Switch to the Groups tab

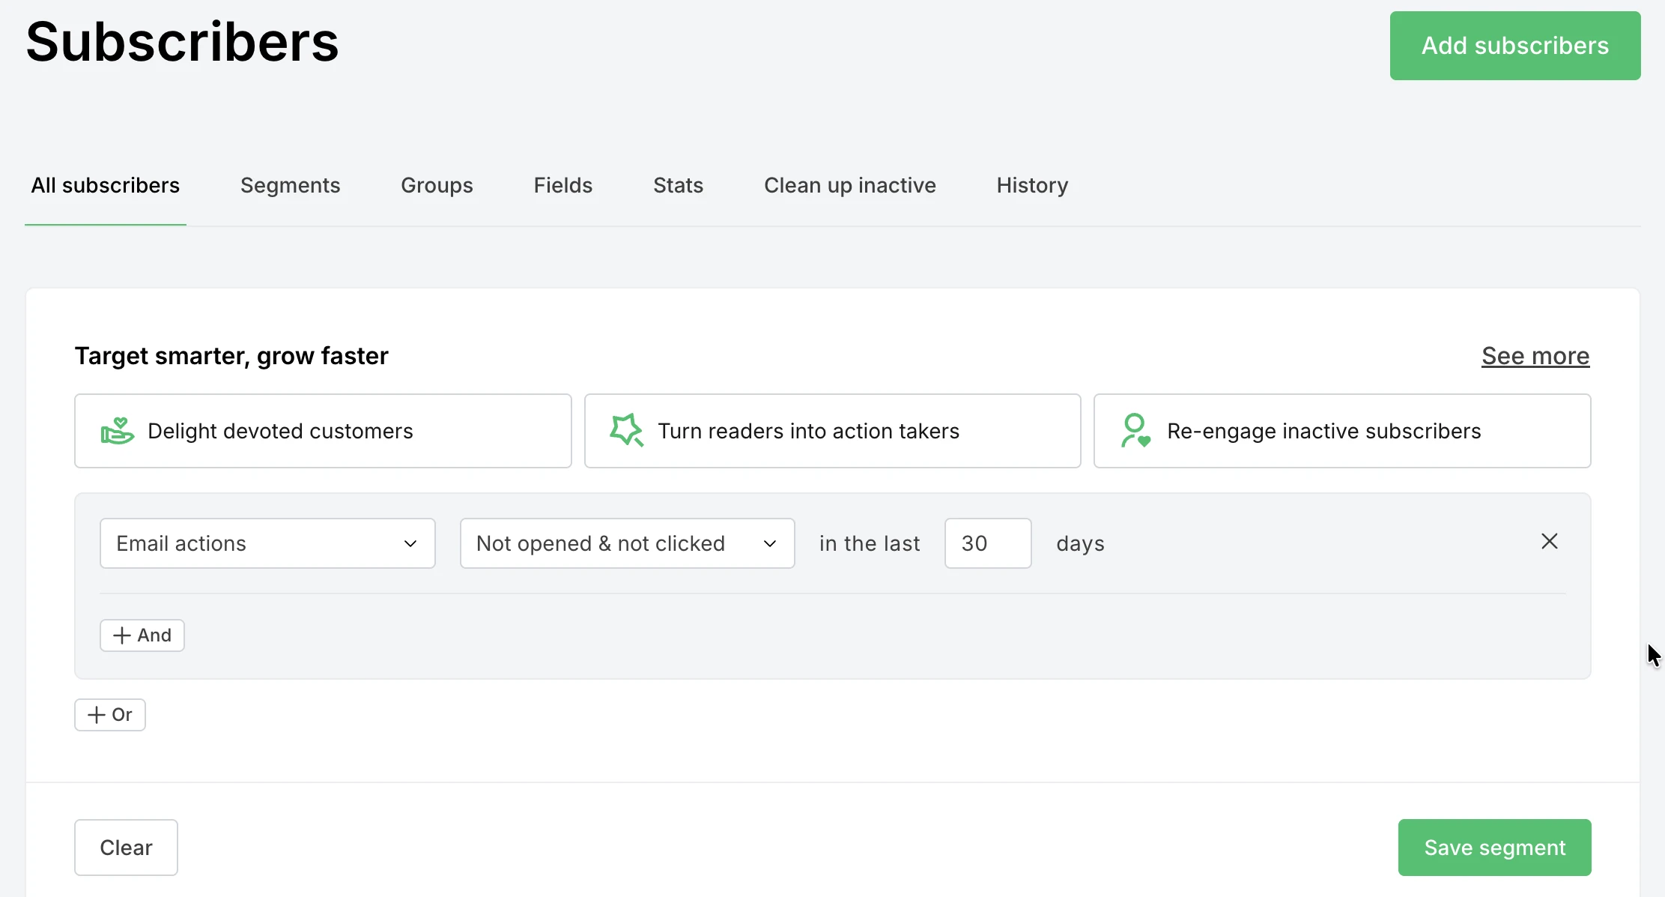[x=437, y=185]
